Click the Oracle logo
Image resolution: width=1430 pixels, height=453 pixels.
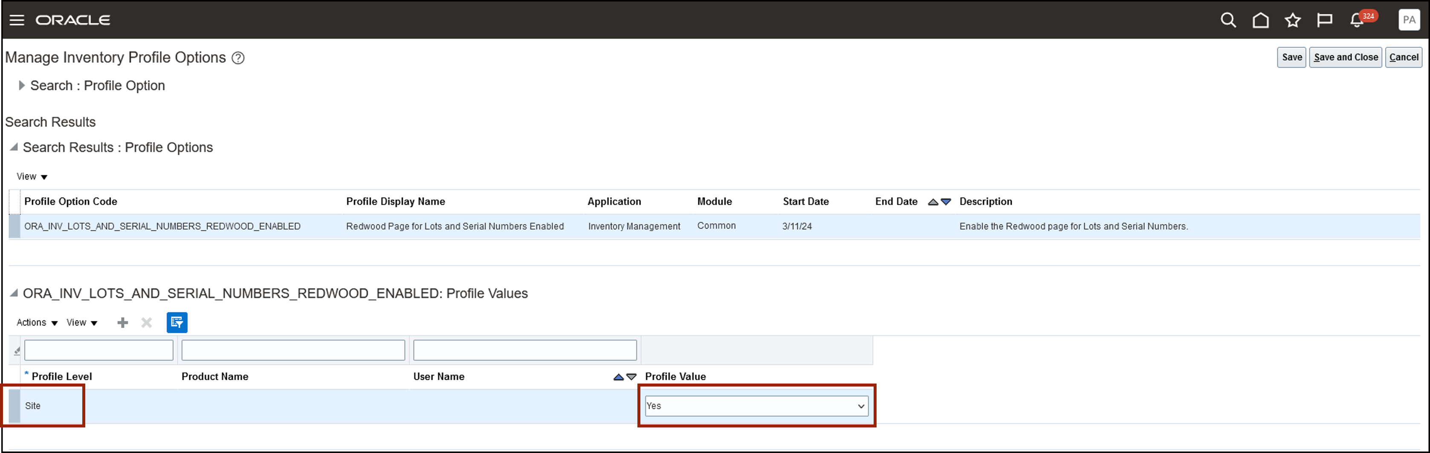[x=73, y=20]
